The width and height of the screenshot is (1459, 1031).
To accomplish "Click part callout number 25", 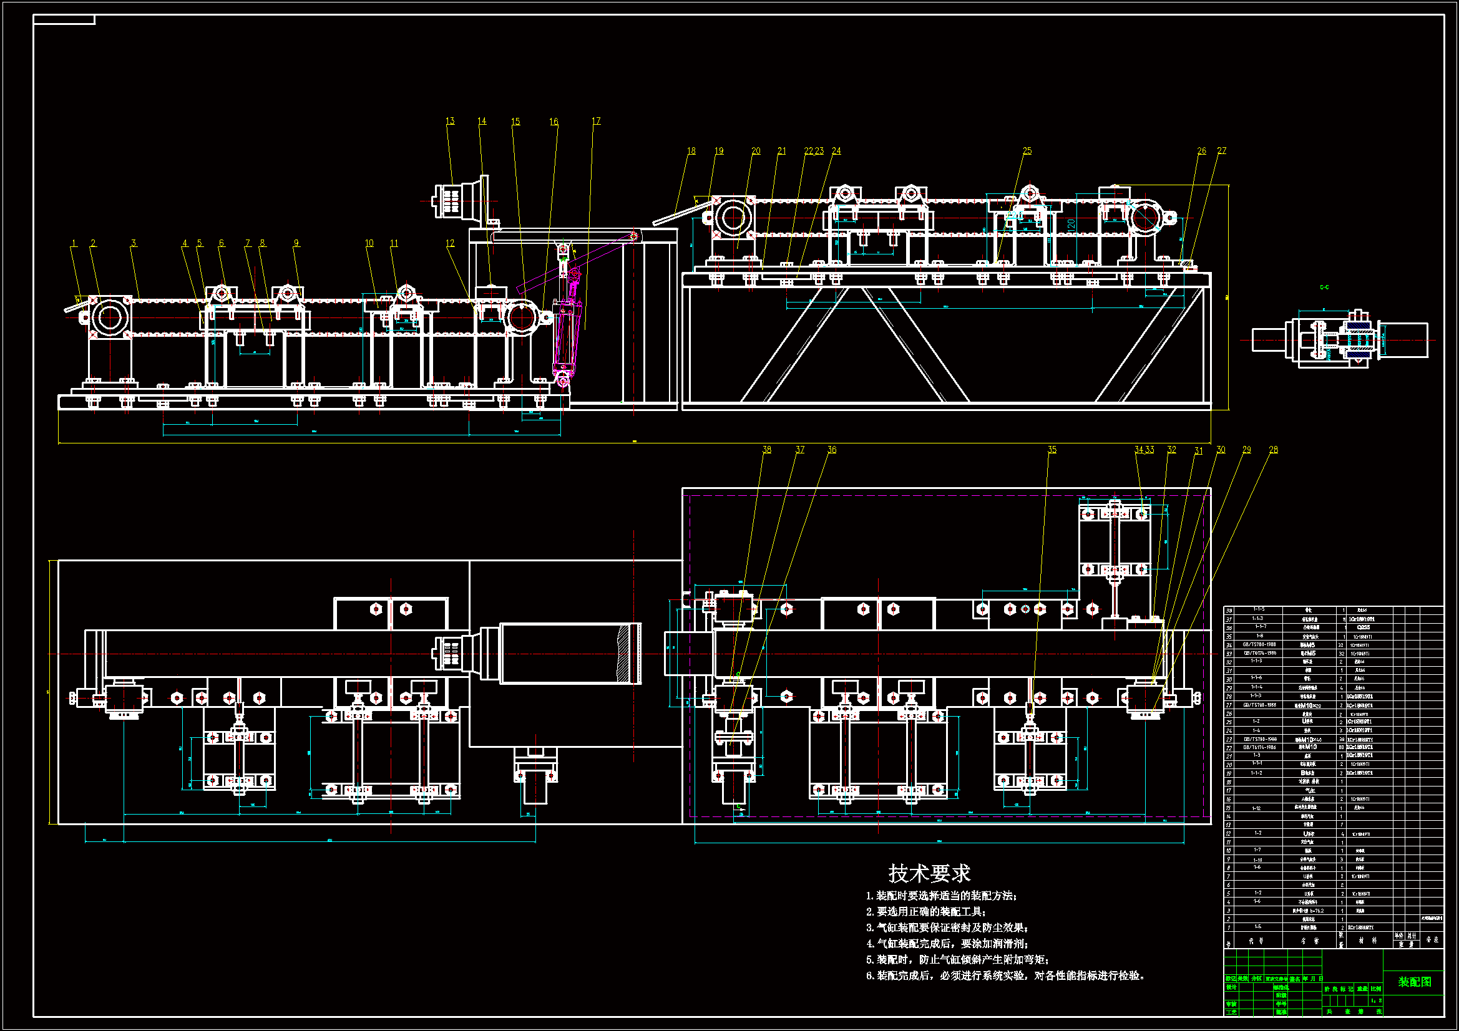I will pos(1027,151).
